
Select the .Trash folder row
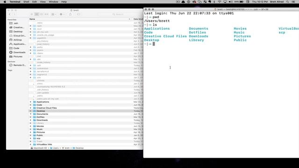(86, 141)
